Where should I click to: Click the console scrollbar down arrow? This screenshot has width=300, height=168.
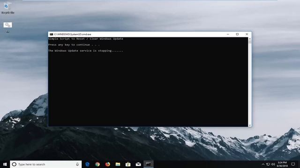pos(250,125)
